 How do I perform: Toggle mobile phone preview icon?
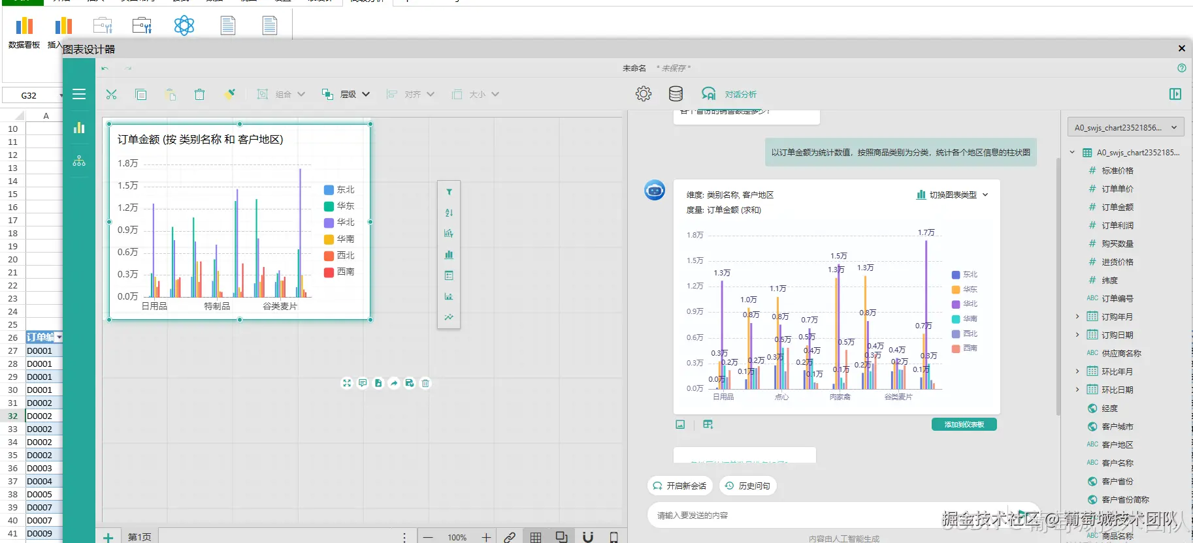pos(613,537)
